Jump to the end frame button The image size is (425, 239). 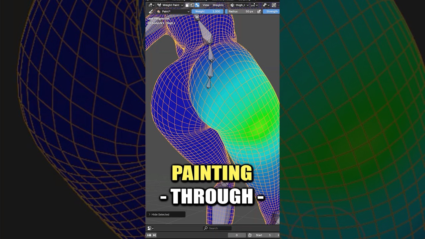point(154,235)
